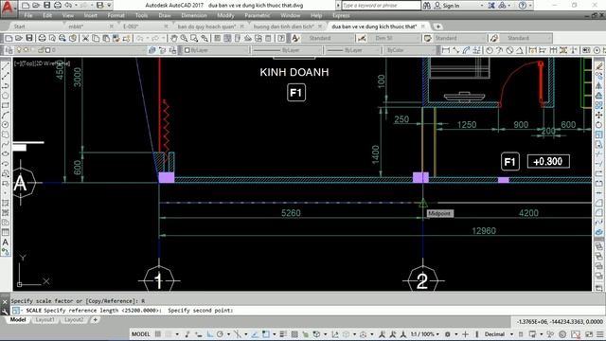Viewport: 606px width, 341px height.
Task: Select the Multiline Text tool in Draw toolbar
Action: pyautogui.click(x=6, y=242)
